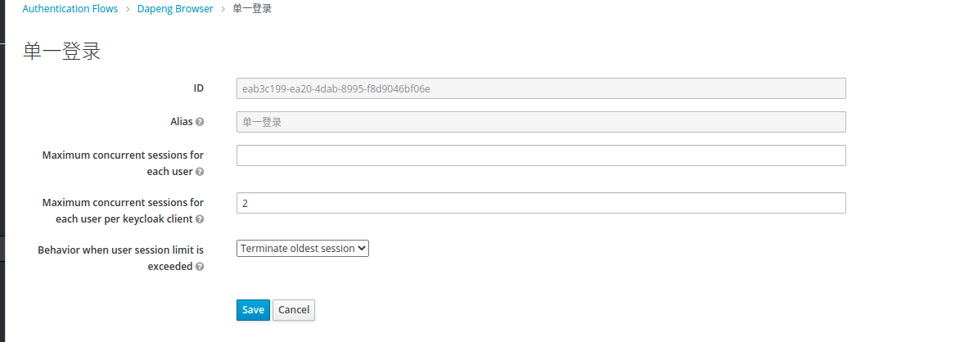The height and width of the screenshot is (342, 969).
Task: Open help tooltip for sessions for each user
Action: tap(200, 173)
